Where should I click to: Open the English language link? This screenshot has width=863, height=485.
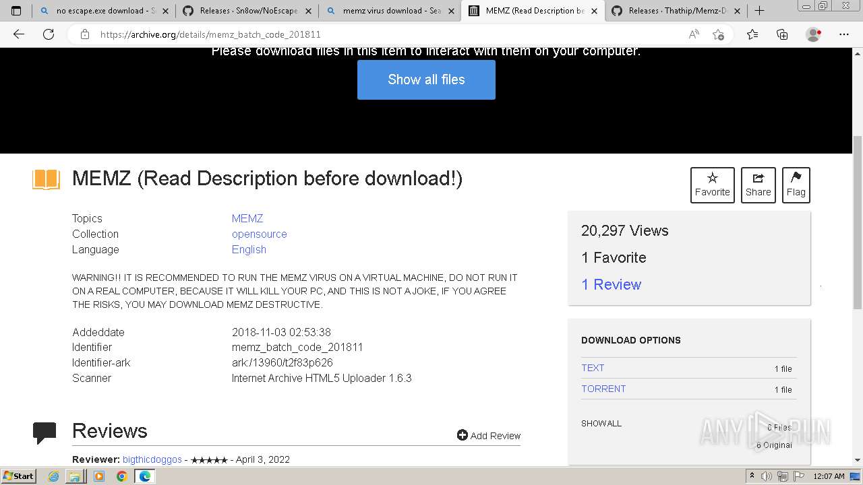pyautogui.click(x=249, y=249)
